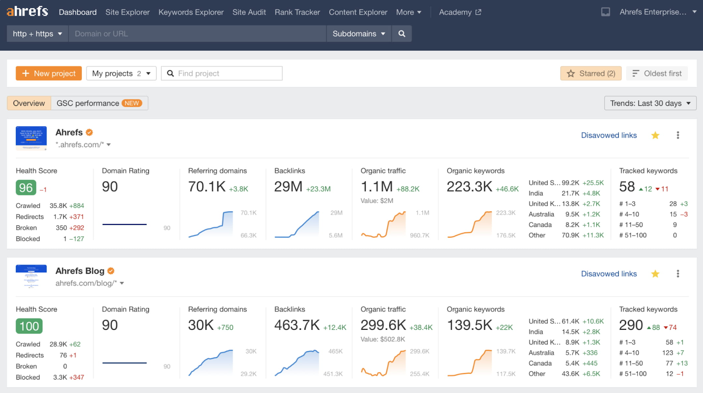The width and height of the screenshot is (703, 393).
Task: Click the search magnifier button in top bar
Action: [x=402, y=34]
